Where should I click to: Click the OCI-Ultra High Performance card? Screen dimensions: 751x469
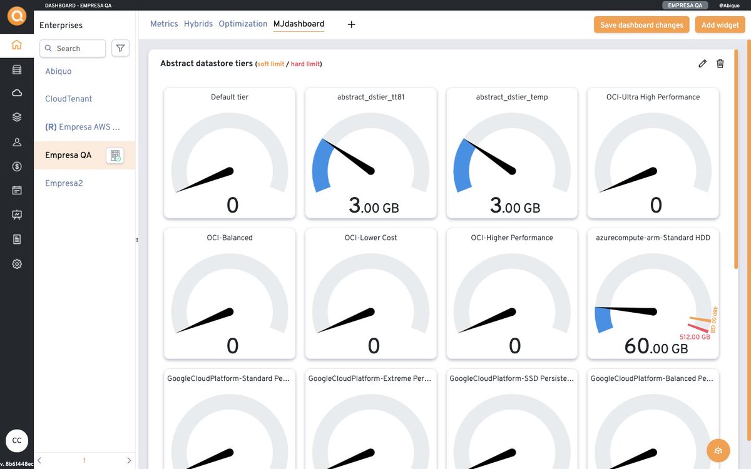coord(653,153)
